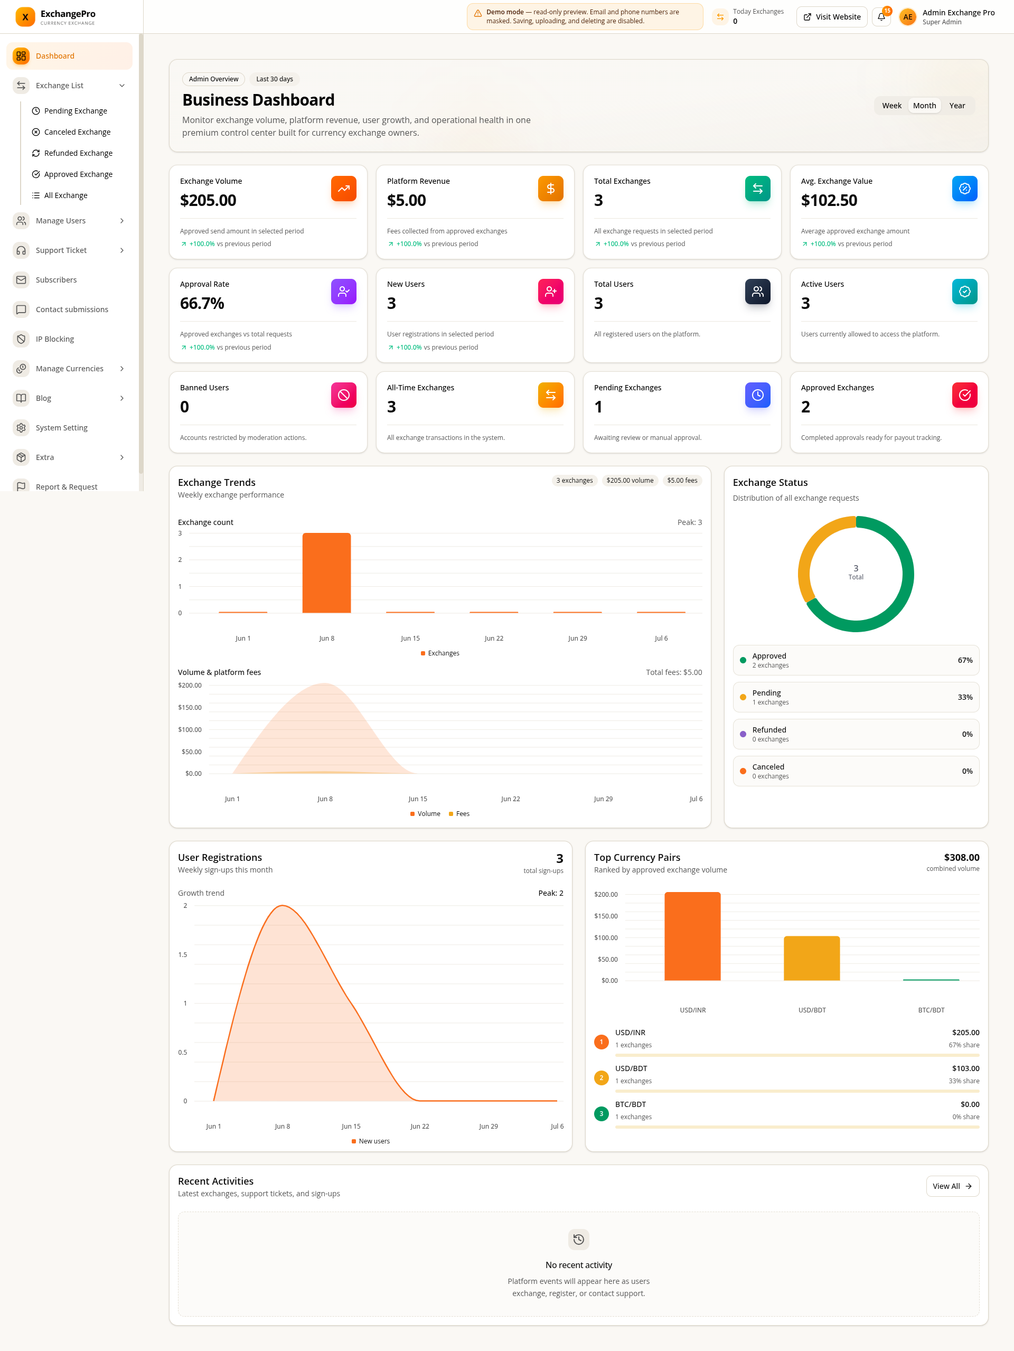The width and height of the screenshot is (1014, 1351).
Task: Click the Refunded status row
Action: pos(856,734)
